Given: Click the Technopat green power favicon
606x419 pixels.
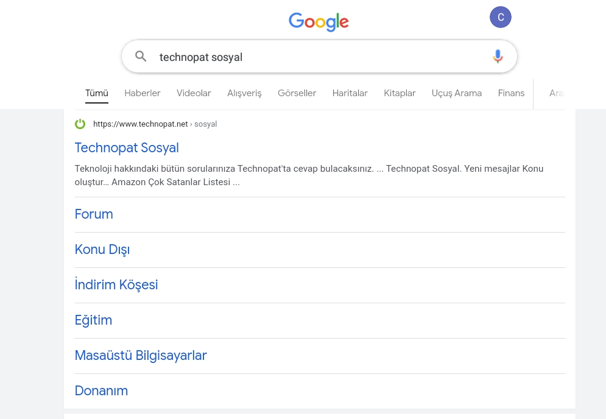Looking at the screenshot, I should 80,124.
